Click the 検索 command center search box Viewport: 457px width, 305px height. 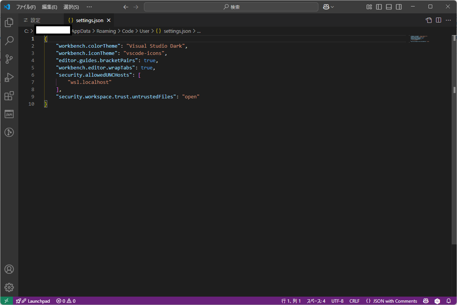tap(231, 7)
